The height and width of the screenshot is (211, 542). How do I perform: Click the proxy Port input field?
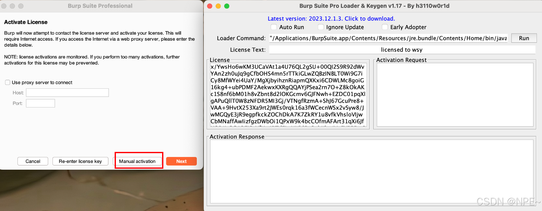point(40,103)
